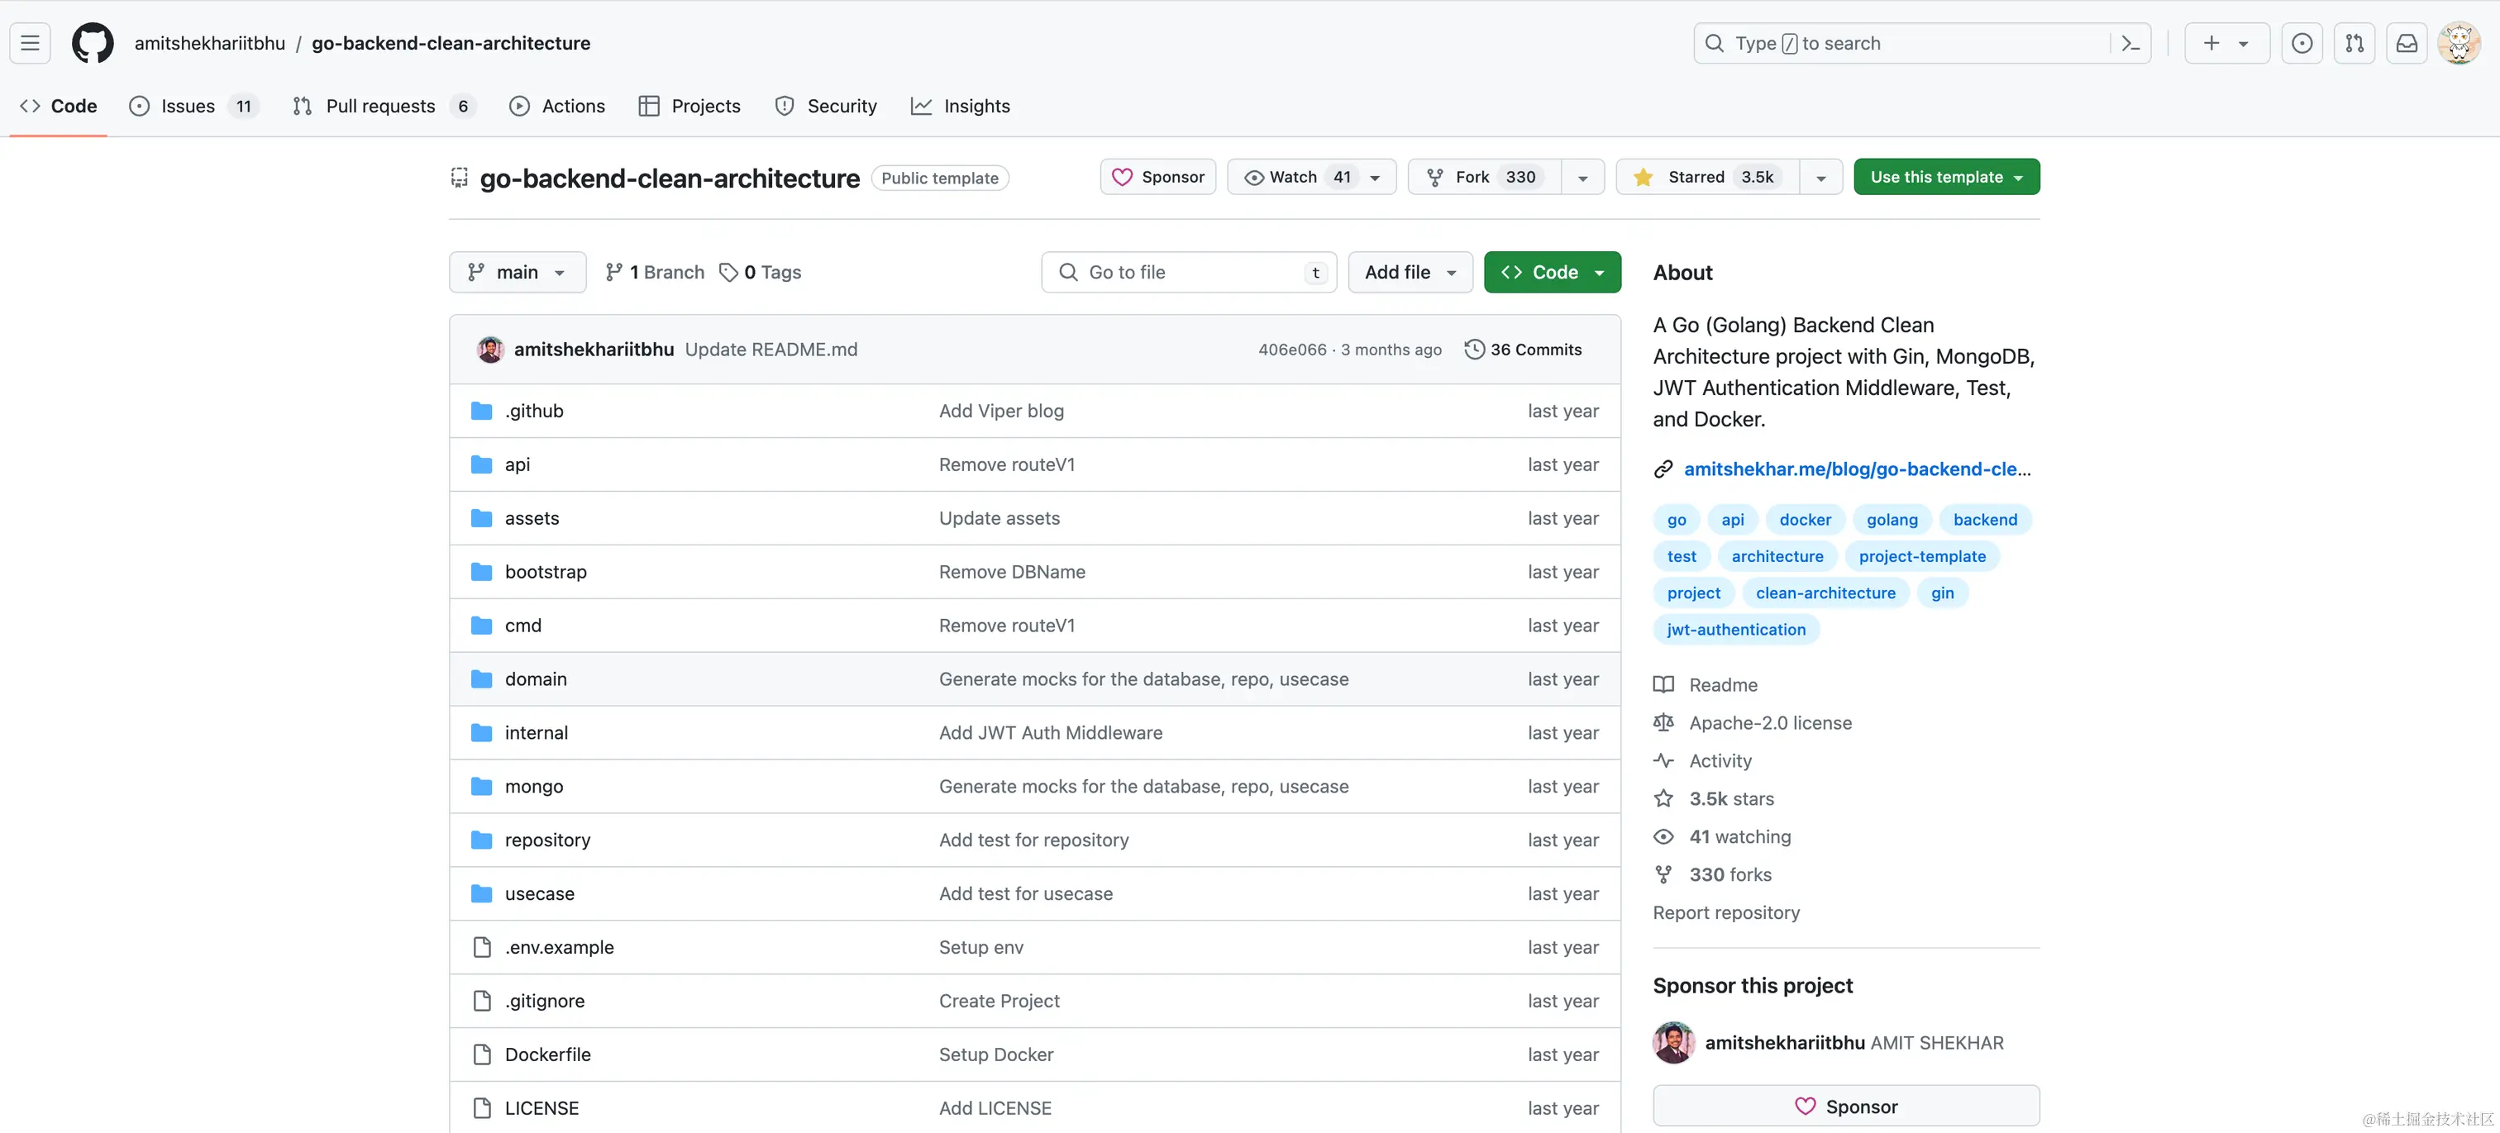This screenshot has height=1133, width=2500.
Task: Open the command palette icon
Action: point(2130,44)
